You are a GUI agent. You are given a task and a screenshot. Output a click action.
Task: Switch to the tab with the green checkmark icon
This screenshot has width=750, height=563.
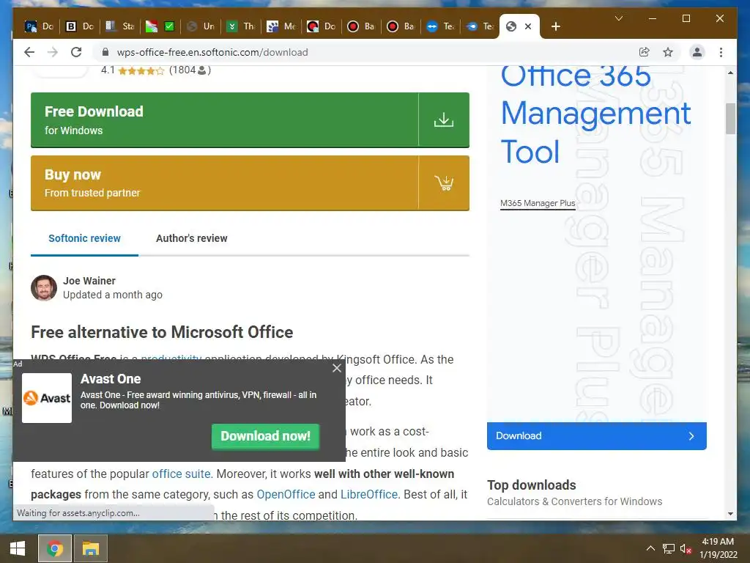(x=169, y=26)
